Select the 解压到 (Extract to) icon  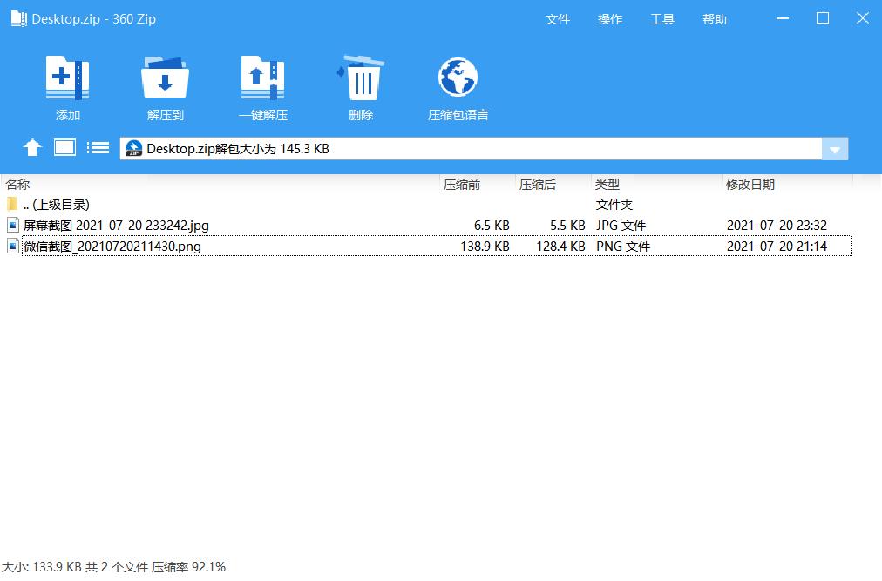click(165, 84)
